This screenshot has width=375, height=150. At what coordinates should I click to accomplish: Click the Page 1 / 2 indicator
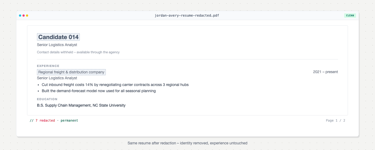336,121
